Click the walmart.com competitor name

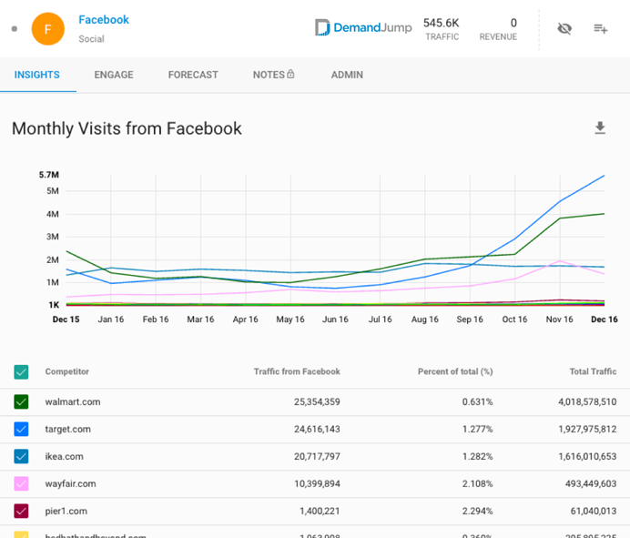tap(73, 401)
